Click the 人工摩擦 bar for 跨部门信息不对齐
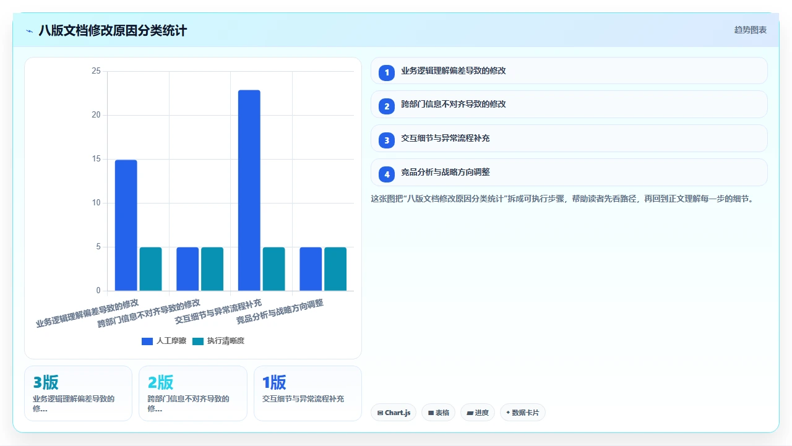This screenshot has width=792, height=446. point(187,269)
